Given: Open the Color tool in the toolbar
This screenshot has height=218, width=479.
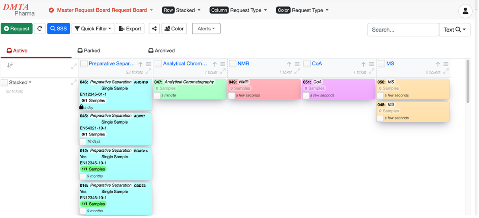Looking at the screenshot, I should [174, 28].
